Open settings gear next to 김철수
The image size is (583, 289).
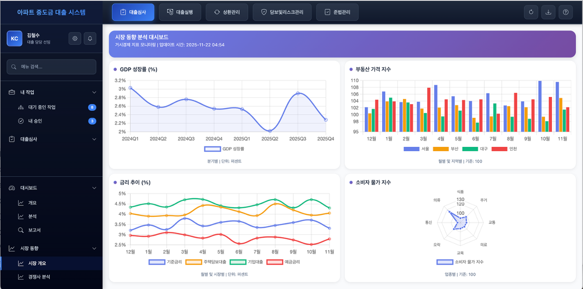pyautogui.click(x=75, y=39)
